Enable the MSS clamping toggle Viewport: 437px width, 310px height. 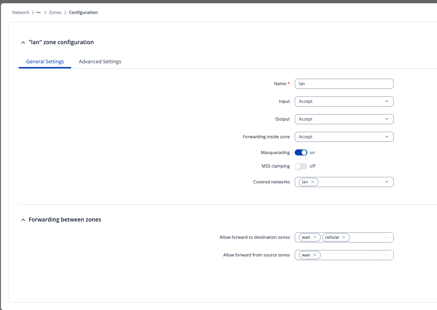301,166
